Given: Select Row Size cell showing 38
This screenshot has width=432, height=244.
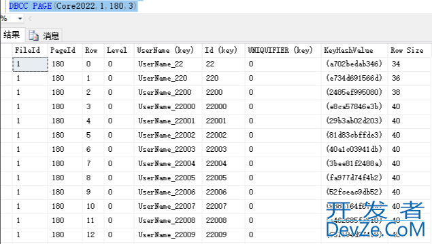Looking at the screenshot, I should pos(410,93).
